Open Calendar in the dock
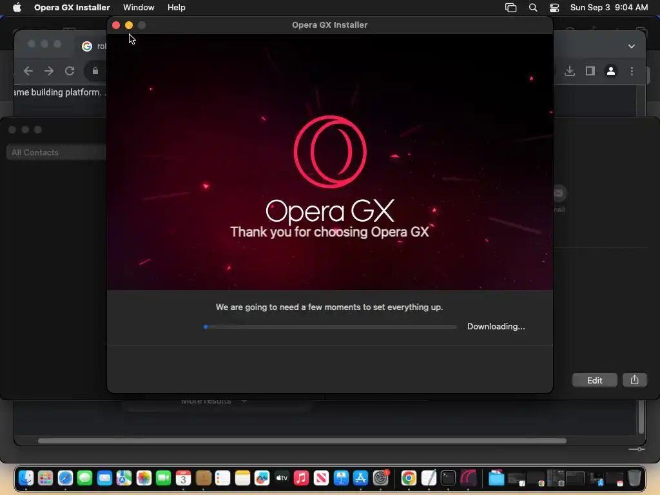 click(183, 478)
